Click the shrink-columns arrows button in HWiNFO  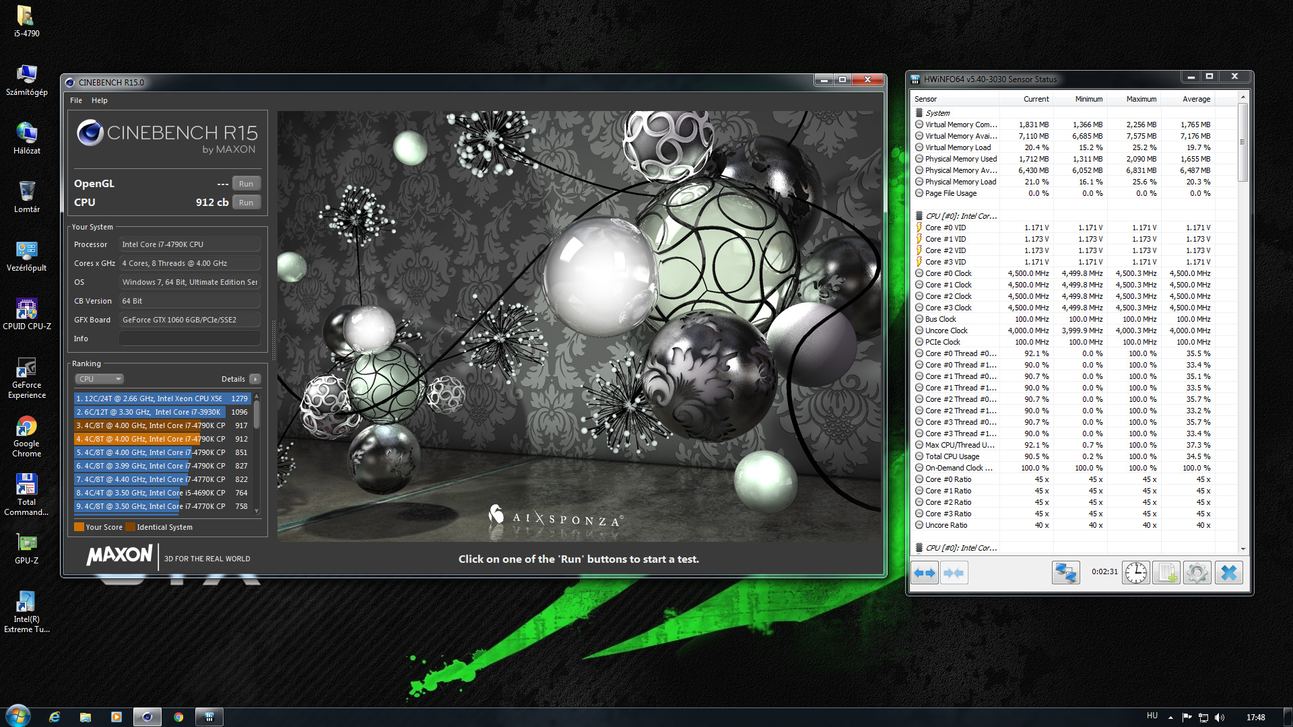pyautogui.click(x=954, y=573)
